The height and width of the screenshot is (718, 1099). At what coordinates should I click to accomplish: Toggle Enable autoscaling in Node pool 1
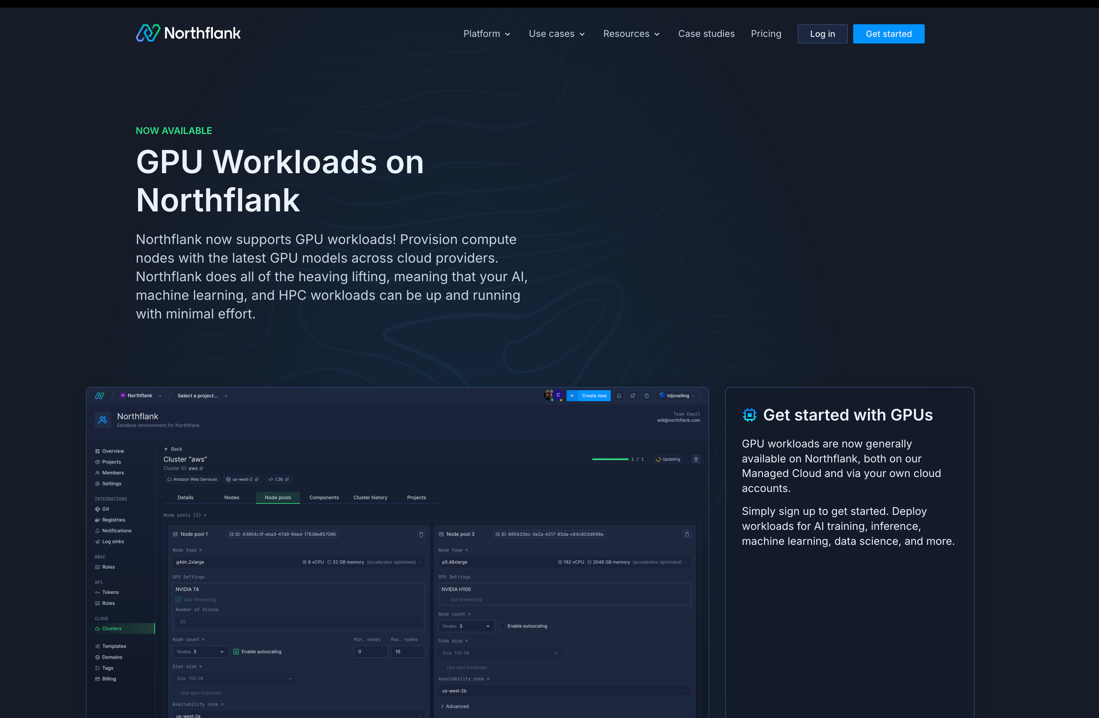(236, 652)
